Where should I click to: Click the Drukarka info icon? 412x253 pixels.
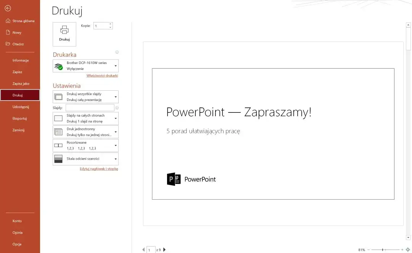[x=117, y=52]
